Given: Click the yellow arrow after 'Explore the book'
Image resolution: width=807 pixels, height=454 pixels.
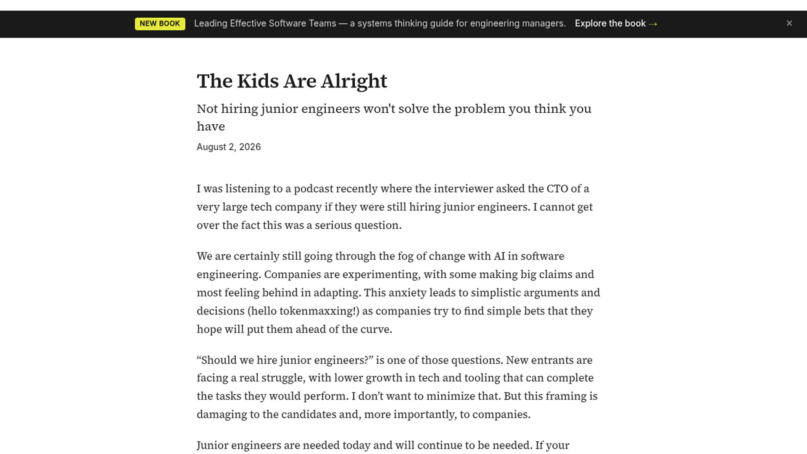Looking at the screenshot, I should click(653, 24).
